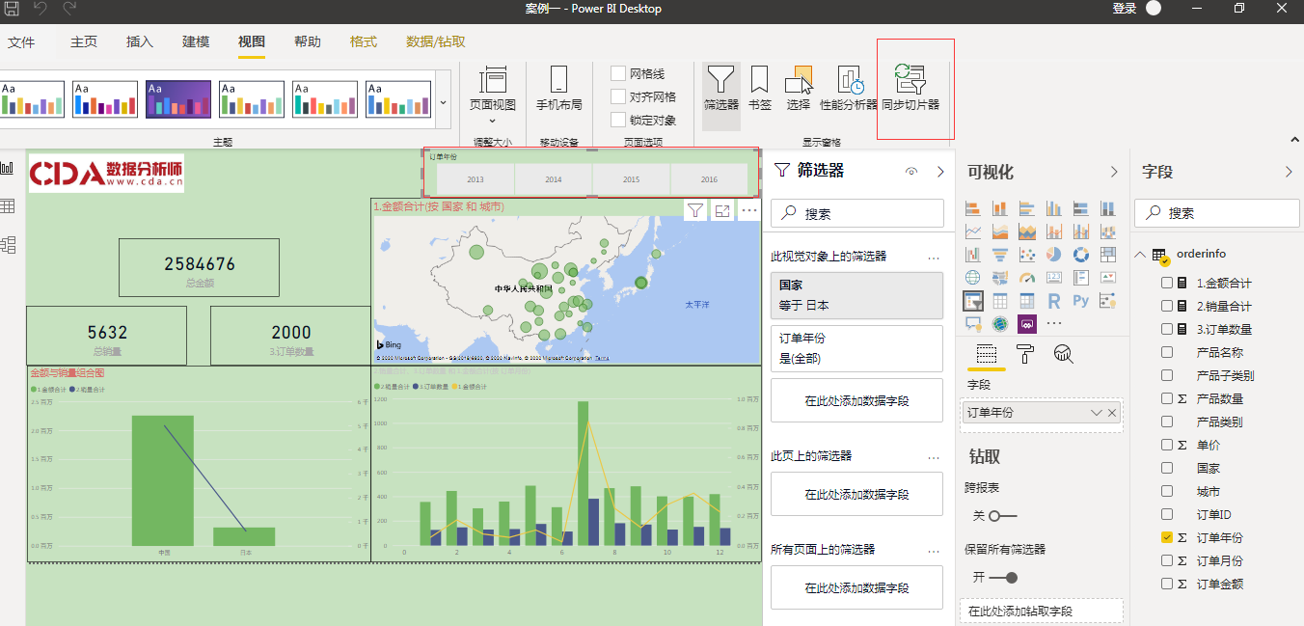Undo the last action
This screenshot has width=1304, height=626.
41,9
